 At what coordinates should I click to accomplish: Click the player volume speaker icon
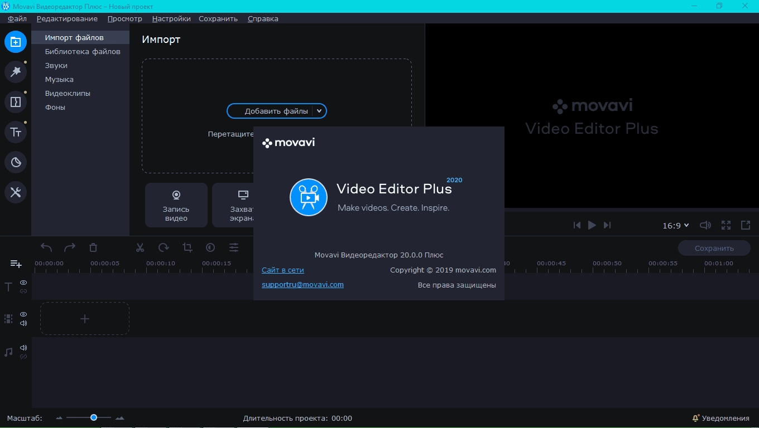click(x=705, y=225)
